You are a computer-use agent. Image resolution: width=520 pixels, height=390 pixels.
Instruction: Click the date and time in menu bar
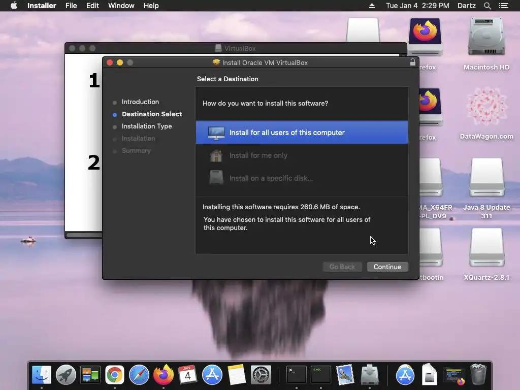pyautogui.click(x=417, y=6)
